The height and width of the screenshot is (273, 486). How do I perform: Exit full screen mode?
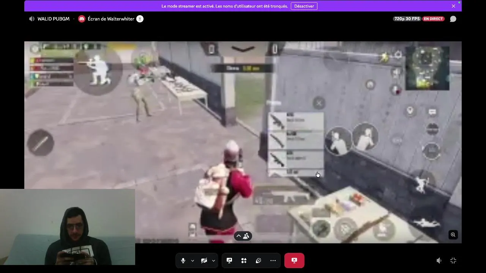[x=453, y=260]
